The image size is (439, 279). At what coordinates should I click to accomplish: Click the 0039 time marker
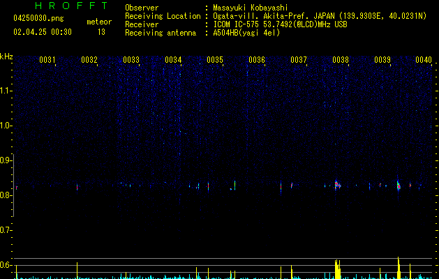point(382,60)
